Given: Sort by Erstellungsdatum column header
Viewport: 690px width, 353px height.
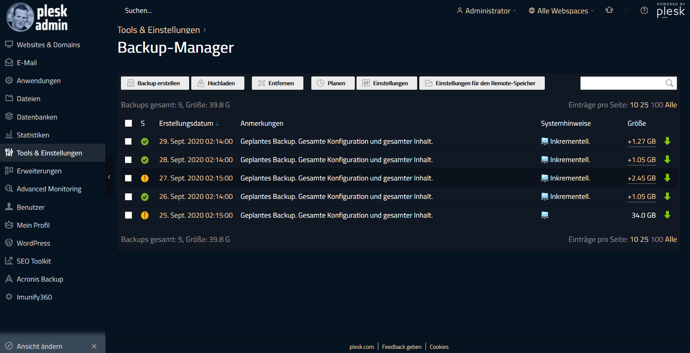Looking at the screenshot, I should 186,123.
